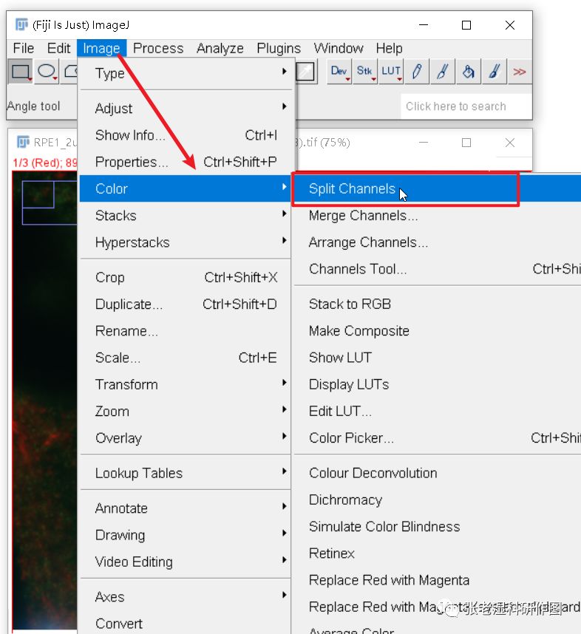
Task: Click the Stk stacks toolbar button
Action: [364, 72]
